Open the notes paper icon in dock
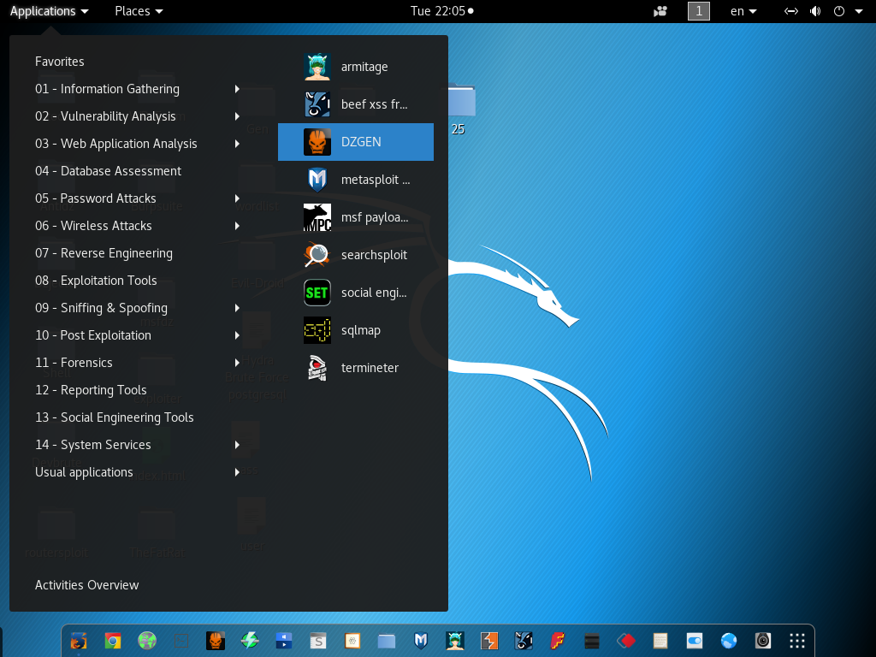This screenshot has width=876, height=657. [660, 641]
